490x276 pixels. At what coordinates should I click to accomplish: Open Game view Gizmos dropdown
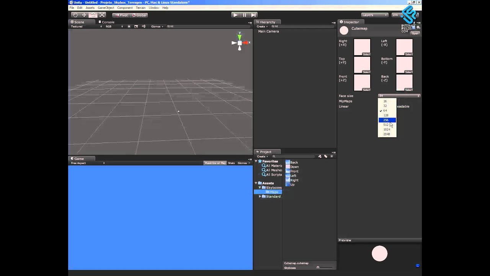pos(244,163)
